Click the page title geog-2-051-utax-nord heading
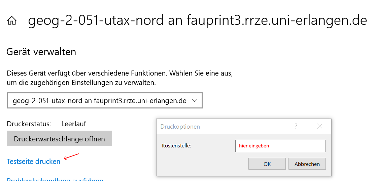Screen dimensions: 375x181 click(198, 20)
